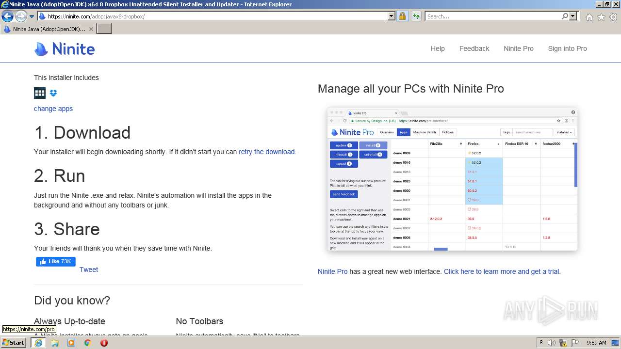Refresh the page using the refresh icon

point(416,16)
